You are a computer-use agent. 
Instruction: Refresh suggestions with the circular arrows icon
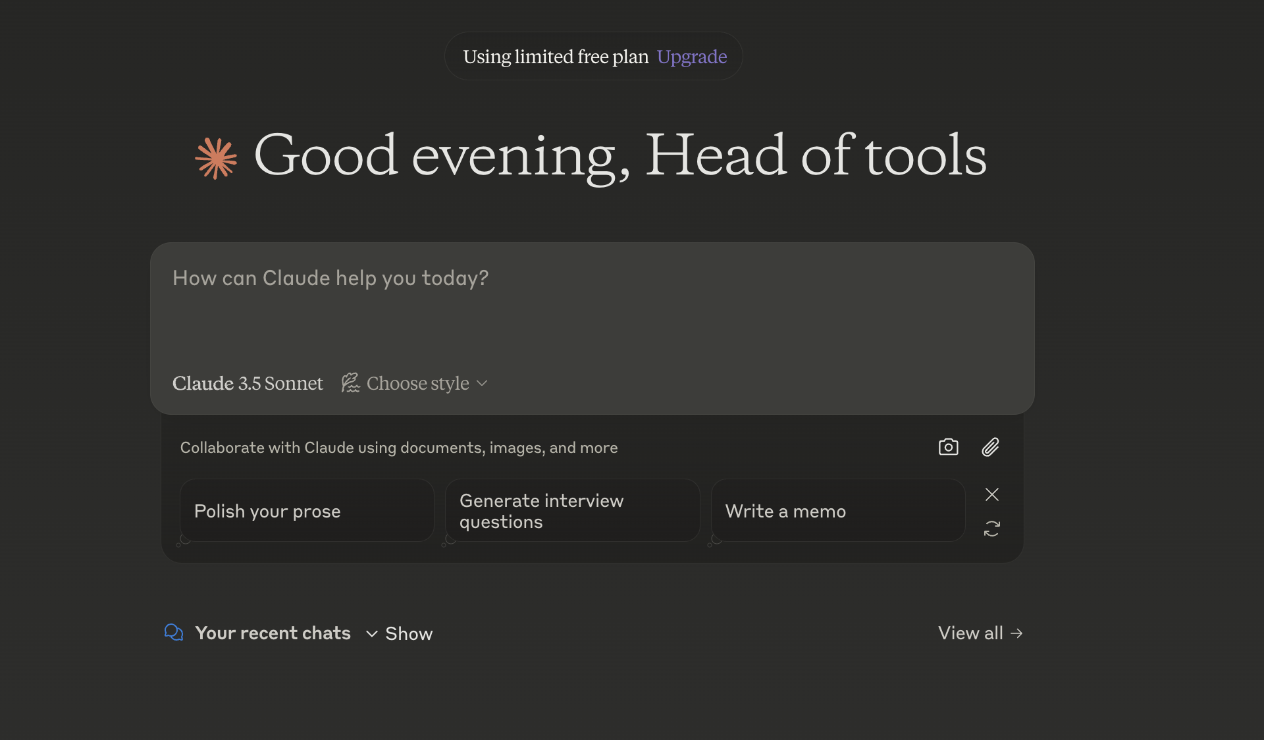tap(992, 529)
